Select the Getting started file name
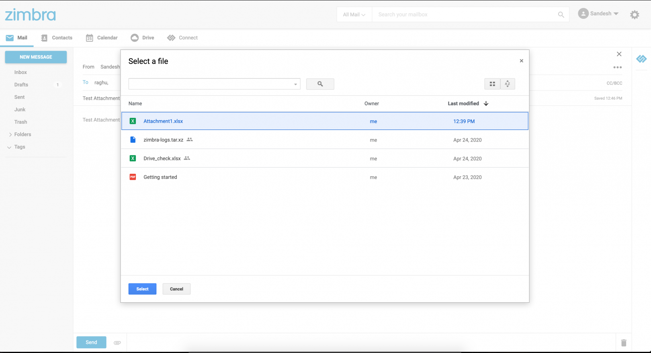The height and width of the screenshot is (353, 651). coord(160,177)
